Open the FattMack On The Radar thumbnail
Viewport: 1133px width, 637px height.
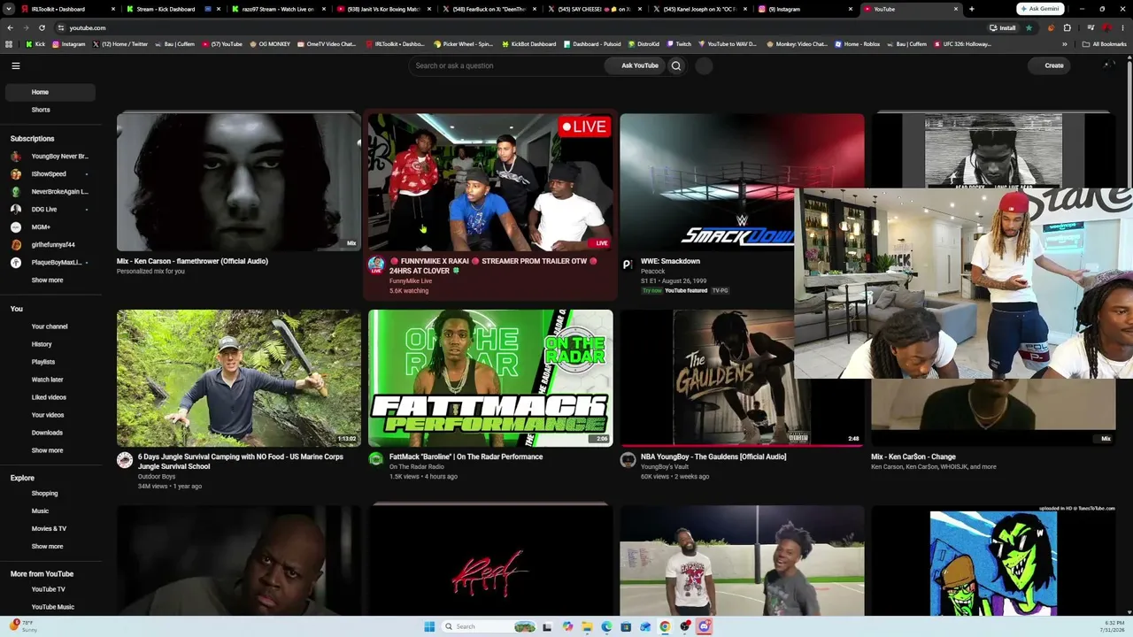coord(490,378)
